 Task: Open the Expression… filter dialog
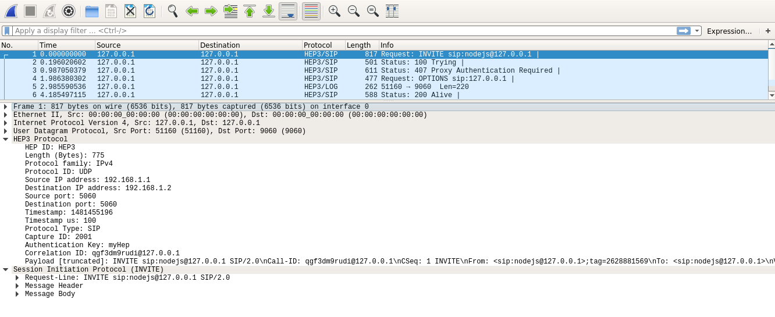pos(729,31)
